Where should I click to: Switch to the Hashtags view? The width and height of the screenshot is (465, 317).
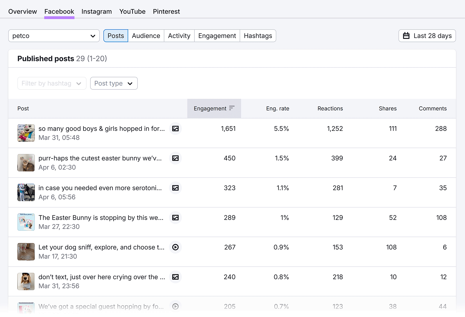[x=258, y=35]
